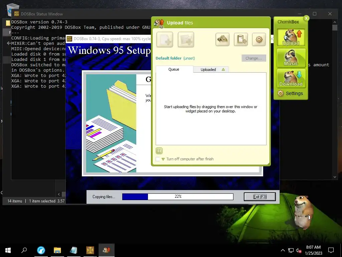342x257 pixels.
Task: Click the paste from clipboard icon
Action: pos(241,39)
